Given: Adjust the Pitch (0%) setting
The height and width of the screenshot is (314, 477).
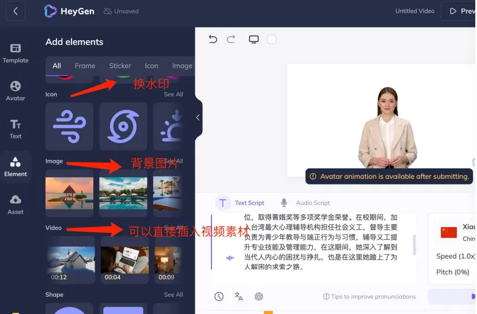Looking at the screenshot, I should tap(453, 272).
